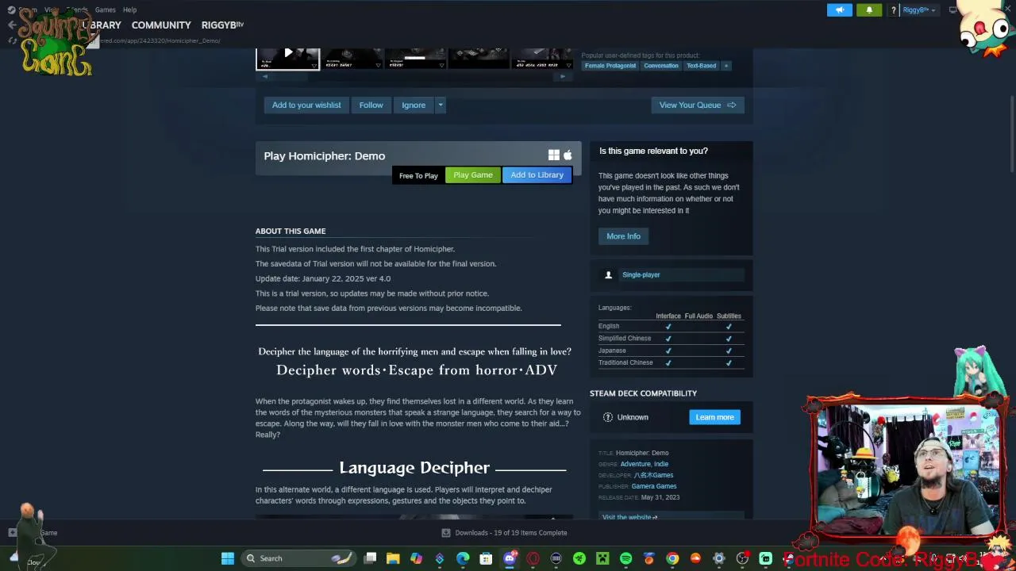
Task: Open the Games menu
Action: (x=105, y=10)
